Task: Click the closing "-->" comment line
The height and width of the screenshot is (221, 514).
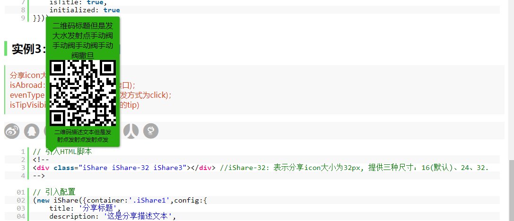Action: tap(39, 176)
